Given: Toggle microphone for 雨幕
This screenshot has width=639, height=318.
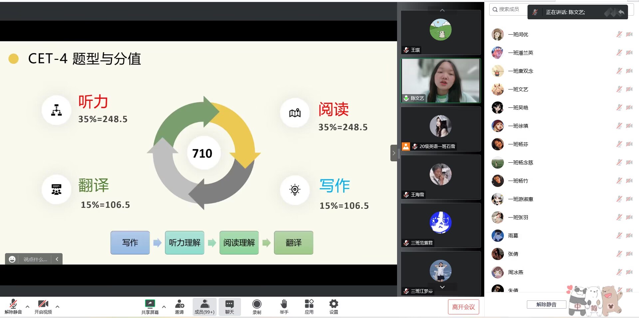Looking at the screenshot, I should tap(619, 236).
